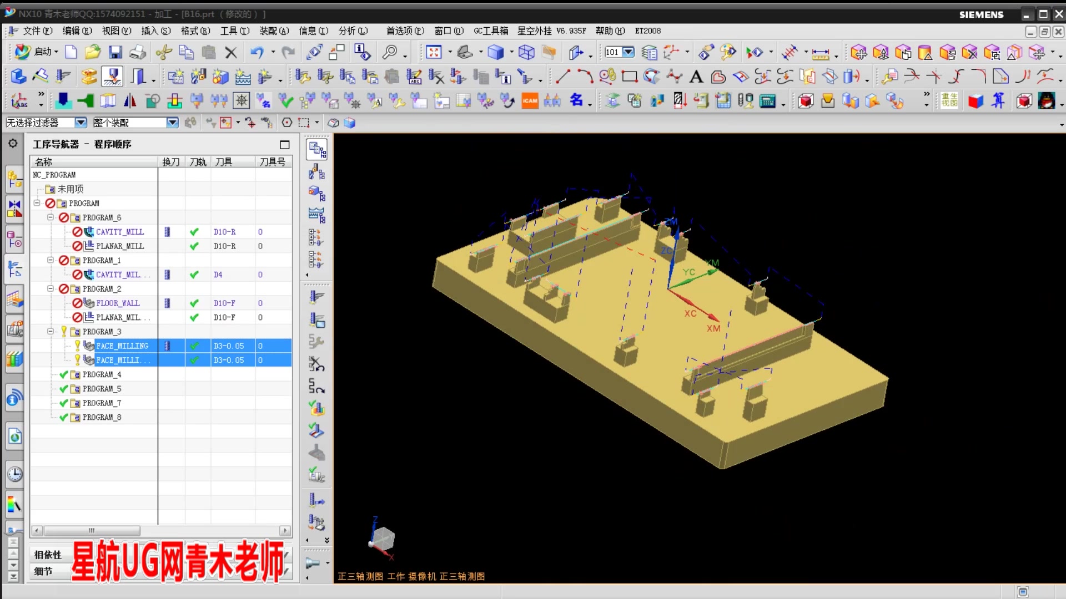
Task: Open the 分析 menu
Action: coord(353,31)
